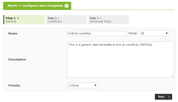Click the Group label
The width and height of the screenshot is (178, 102).
click(x=132, y=33)
